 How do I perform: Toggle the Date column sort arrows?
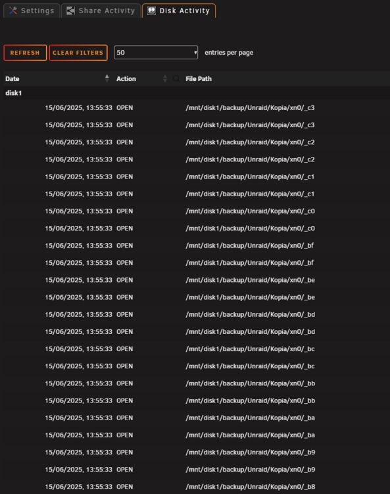pyautogui.click(x=107, y=78)
